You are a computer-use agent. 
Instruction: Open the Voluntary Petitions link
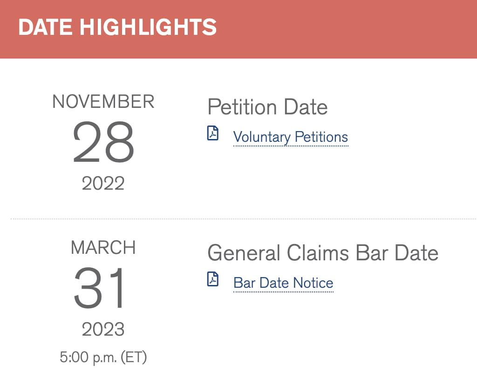[290, 138]
